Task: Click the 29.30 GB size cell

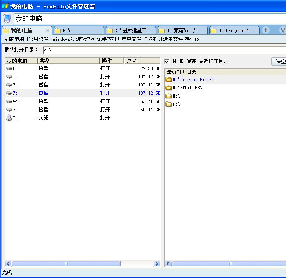Action: pyautogui.click(x=150, y=68)
